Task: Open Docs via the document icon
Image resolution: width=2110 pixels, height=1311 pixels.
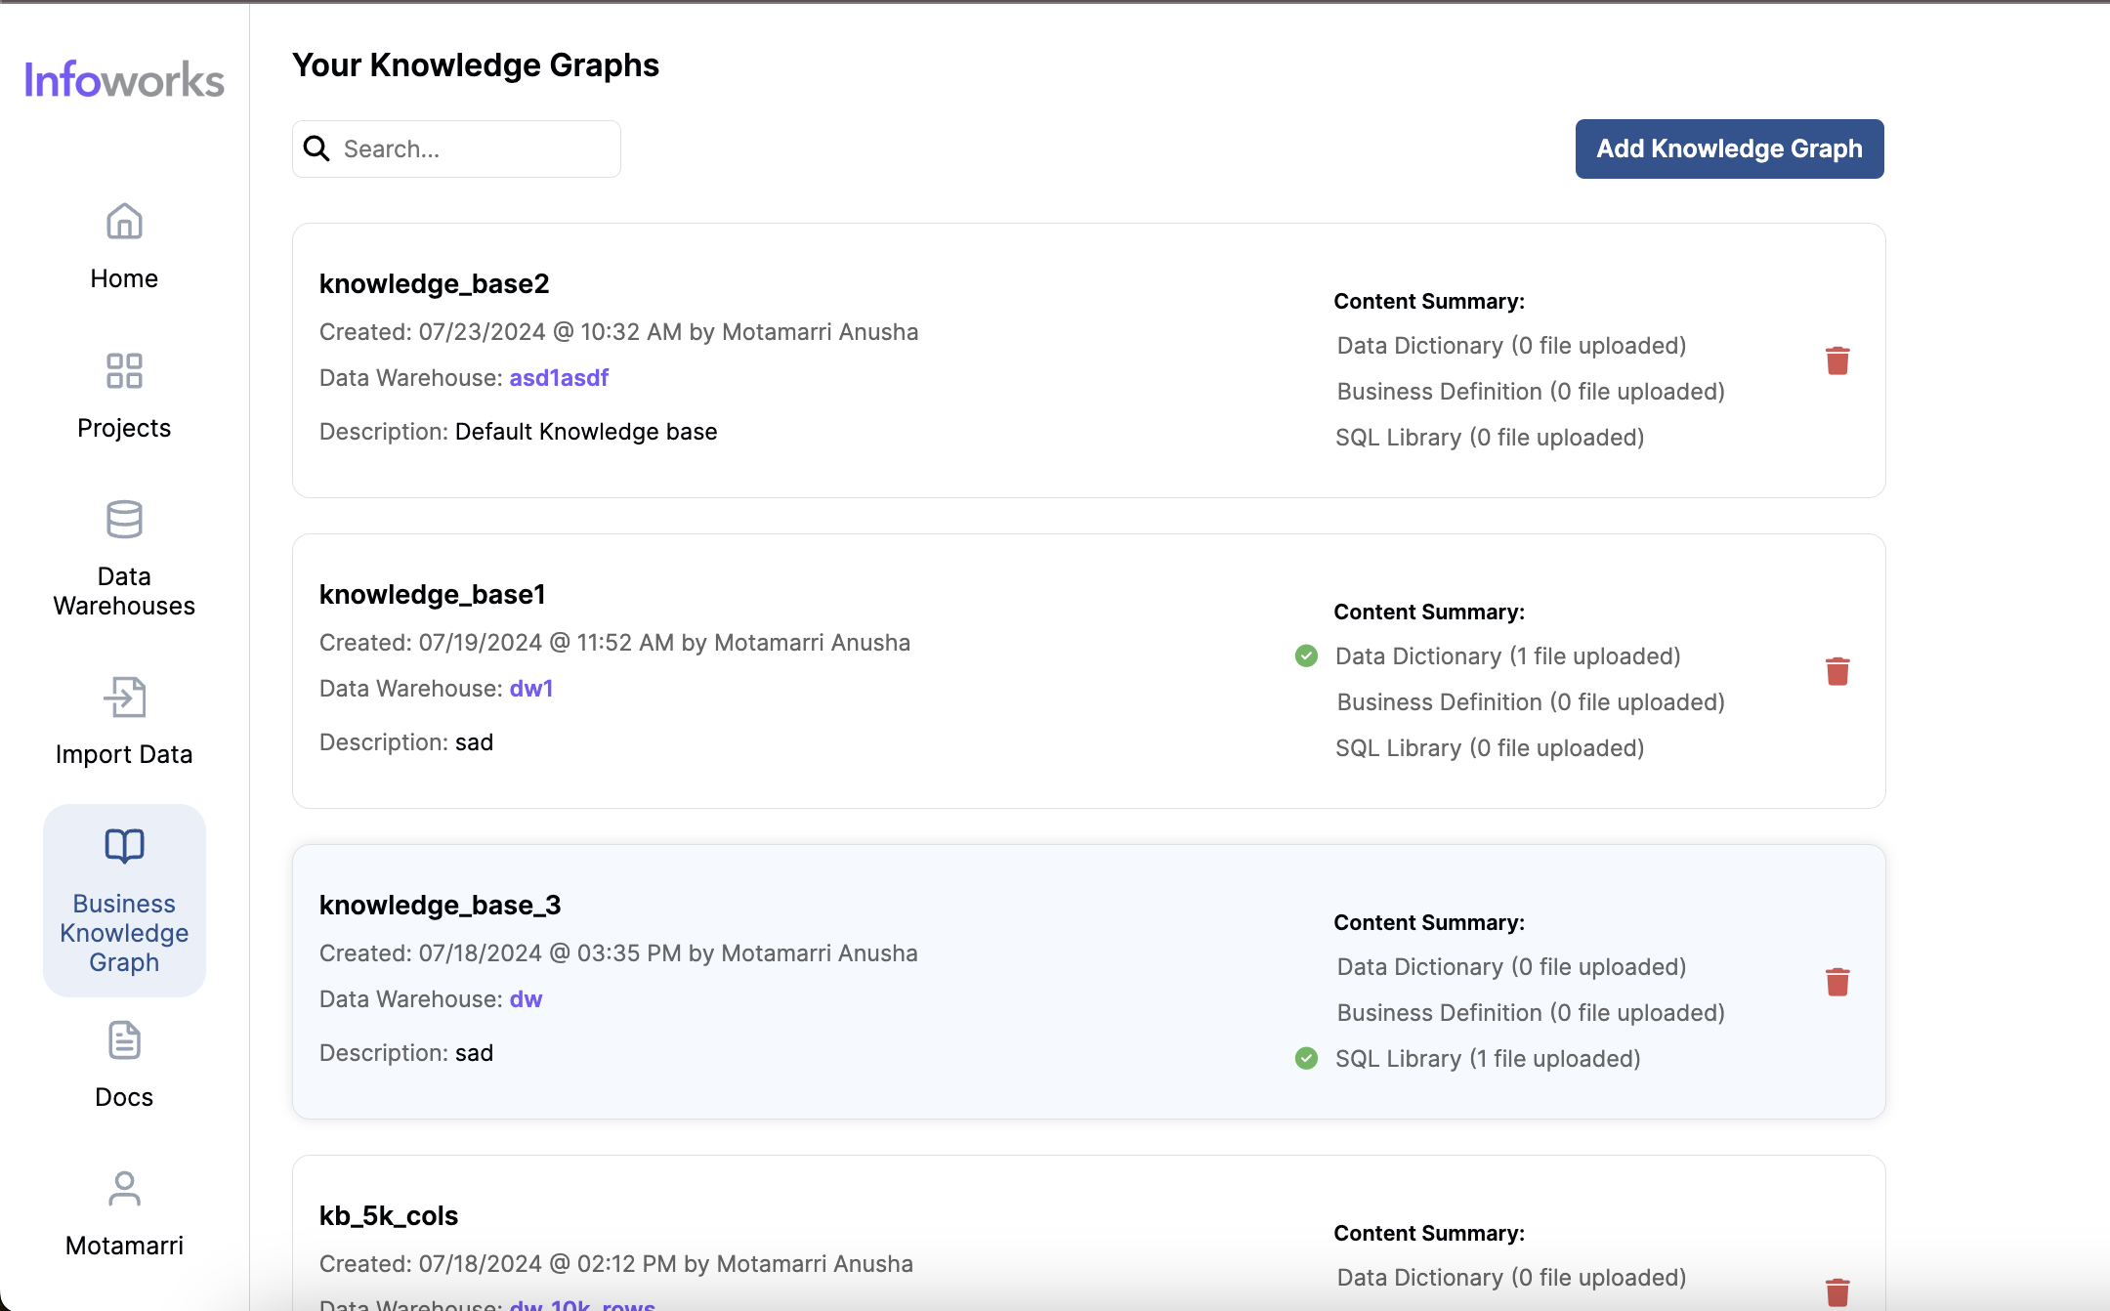Action: [124, 1040]
